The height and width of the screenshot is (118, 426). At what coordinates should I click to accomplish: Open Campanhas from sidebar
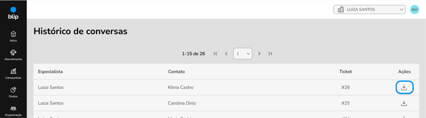pos(13,74)
